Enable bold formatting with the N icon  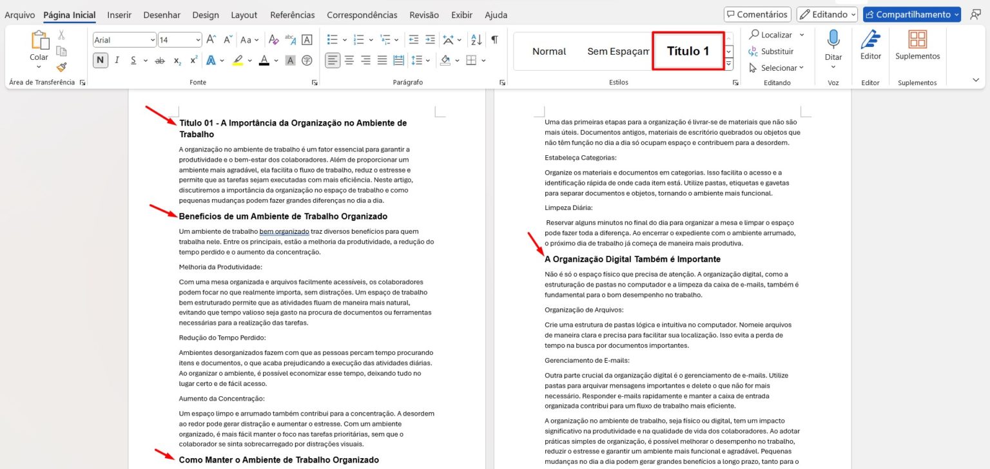click(x=100, y=60)
